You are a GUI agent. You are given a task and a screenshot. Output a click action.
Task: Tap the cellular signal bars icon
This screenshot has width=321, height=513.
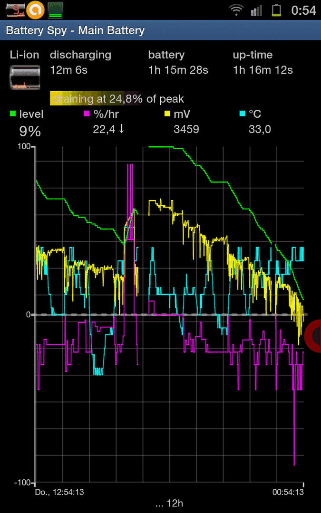click(x=256, y=10)
